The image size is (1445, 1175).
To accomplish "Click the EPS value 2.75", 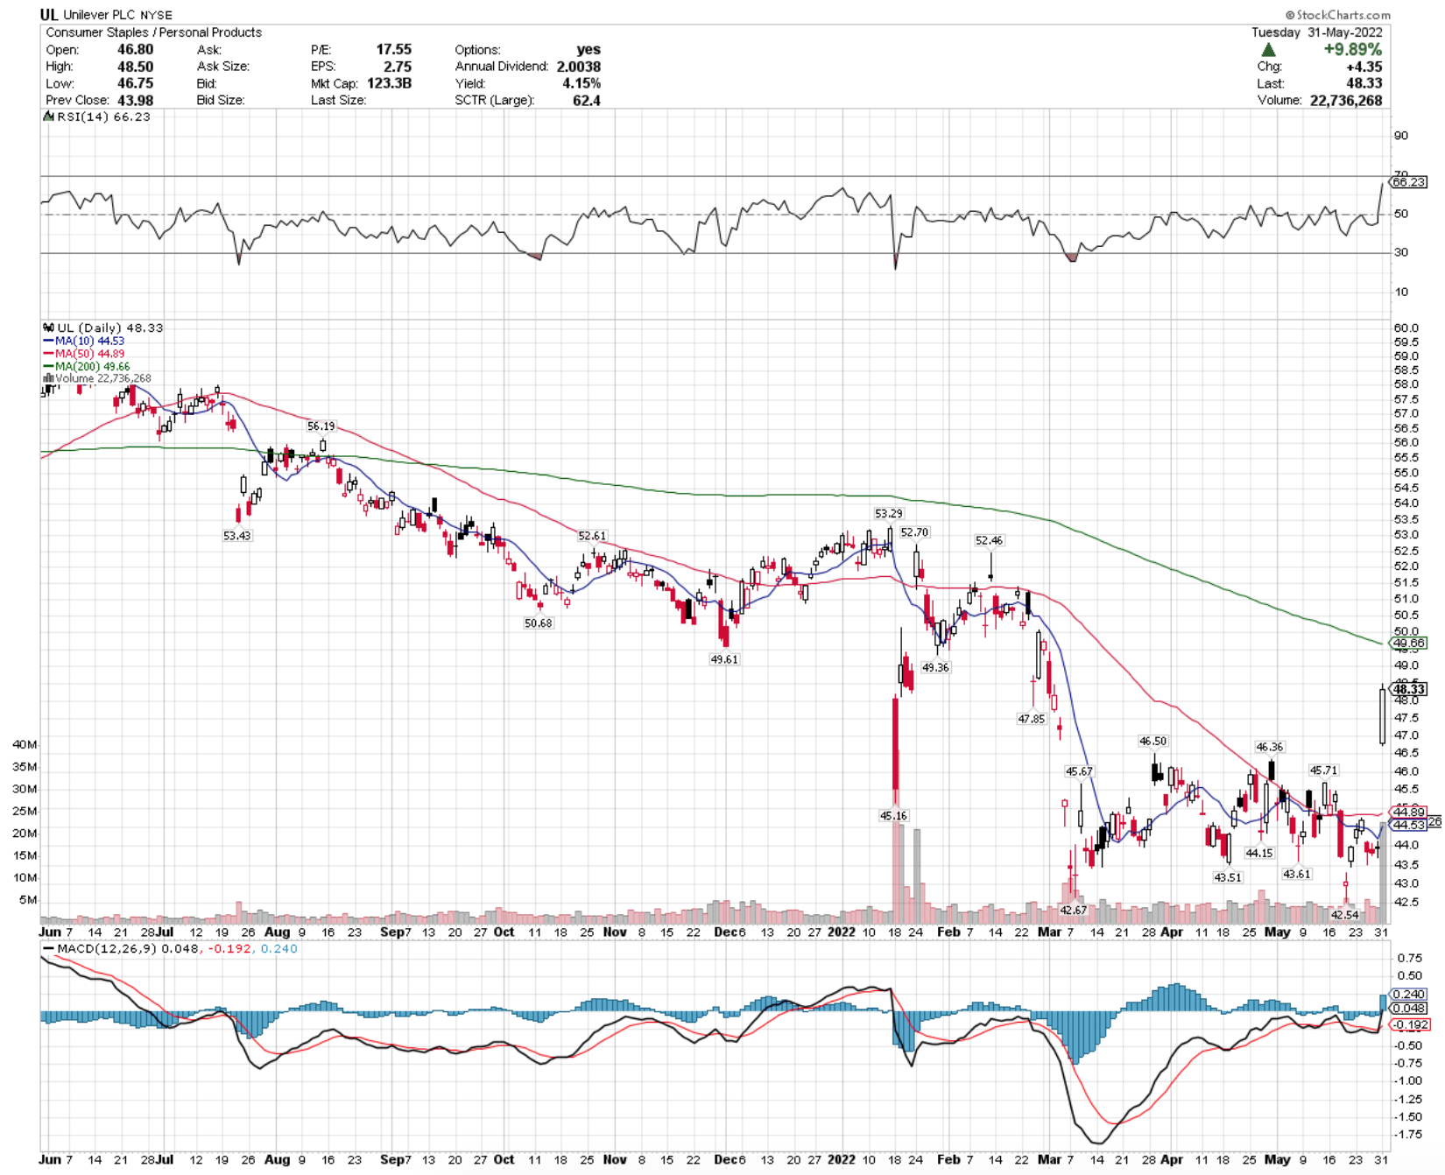I will (x=397, y=67).
